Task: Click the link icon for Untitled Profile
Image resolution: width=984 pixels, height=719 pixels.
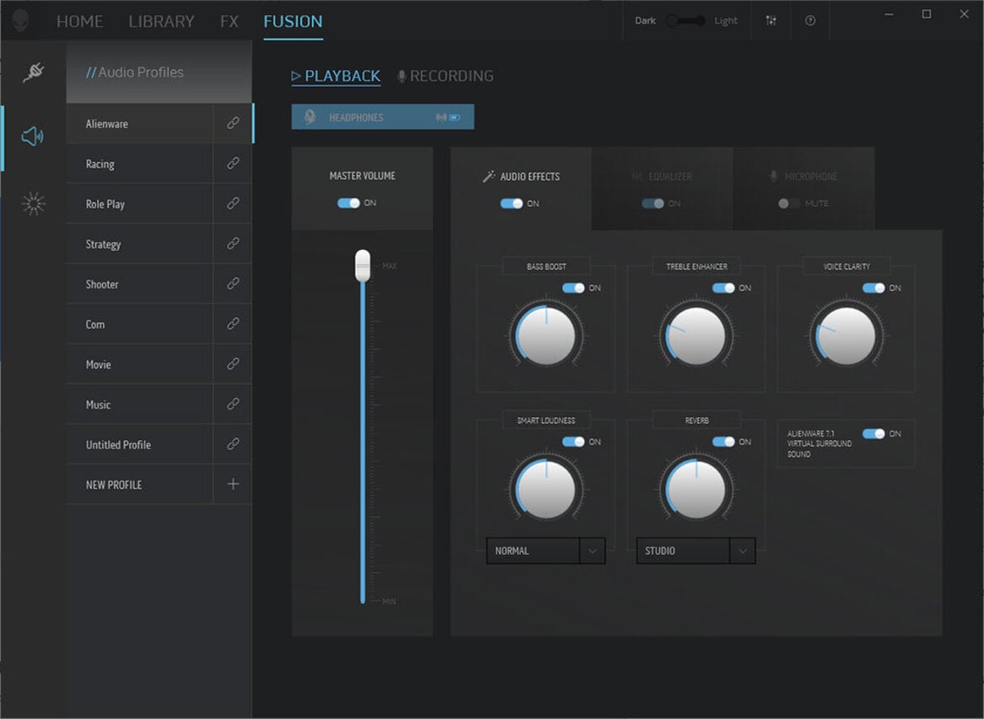Action: pyautogui.click(x=233, y=445)
